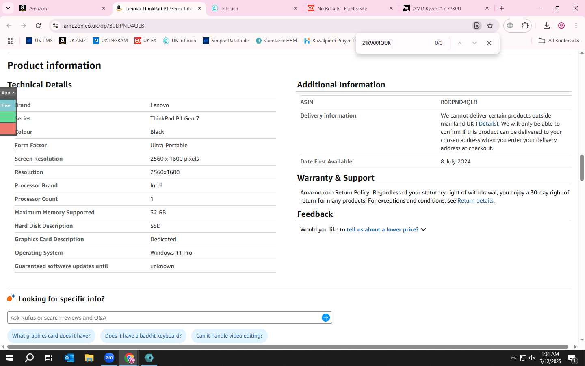Screen dimensions: 585x366
Task: Open the Downloads icon in Chrome toolbar
Action: 547,26
